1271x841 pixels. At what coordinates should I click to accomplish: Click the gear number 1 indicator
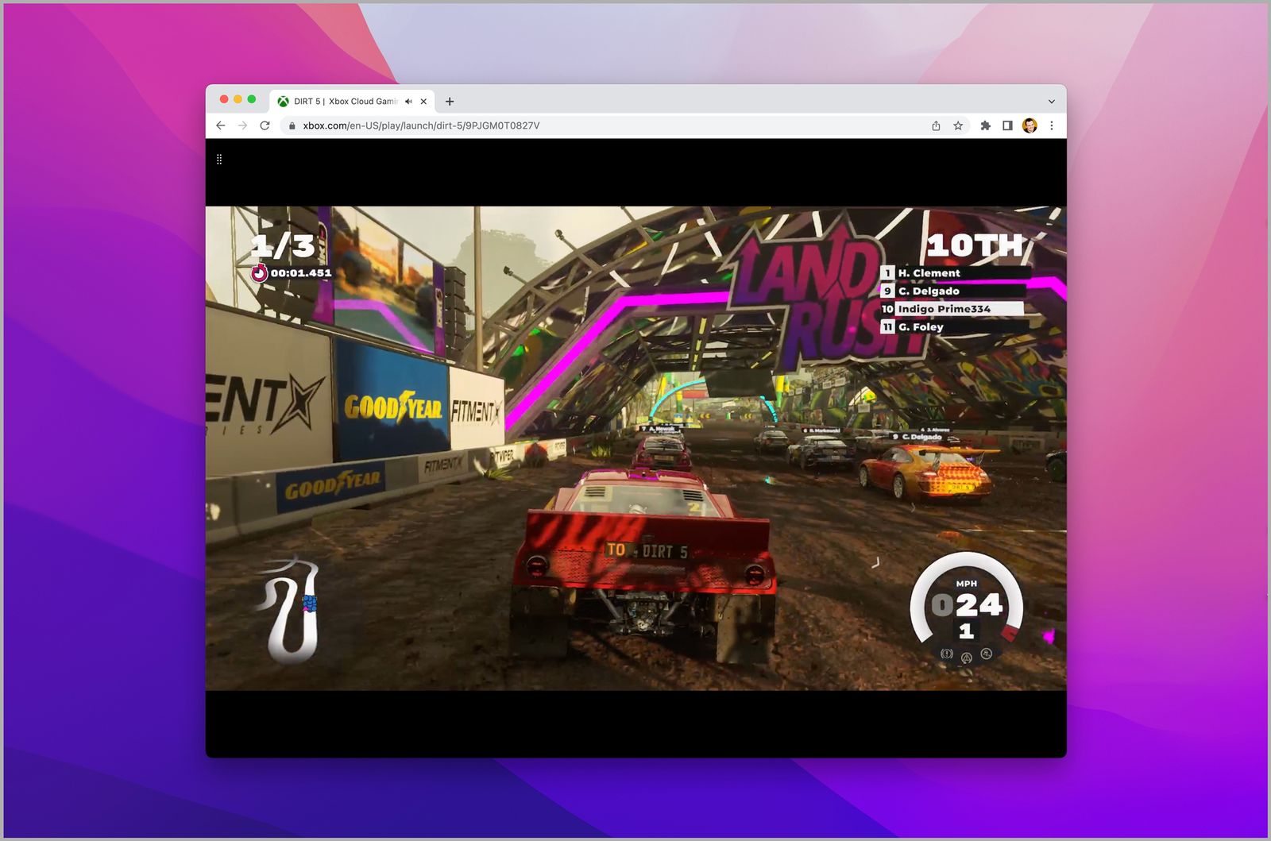(x=966, y=631)
